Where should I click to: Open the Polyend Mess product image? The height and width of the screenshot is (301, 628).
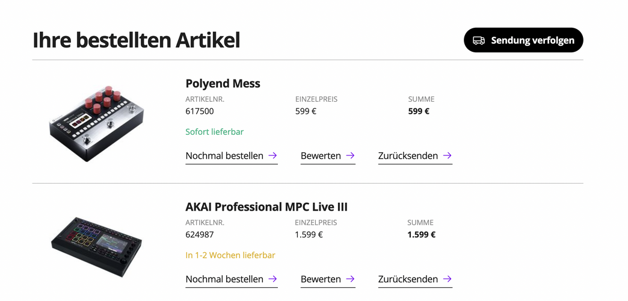click(x=96, y=120)
